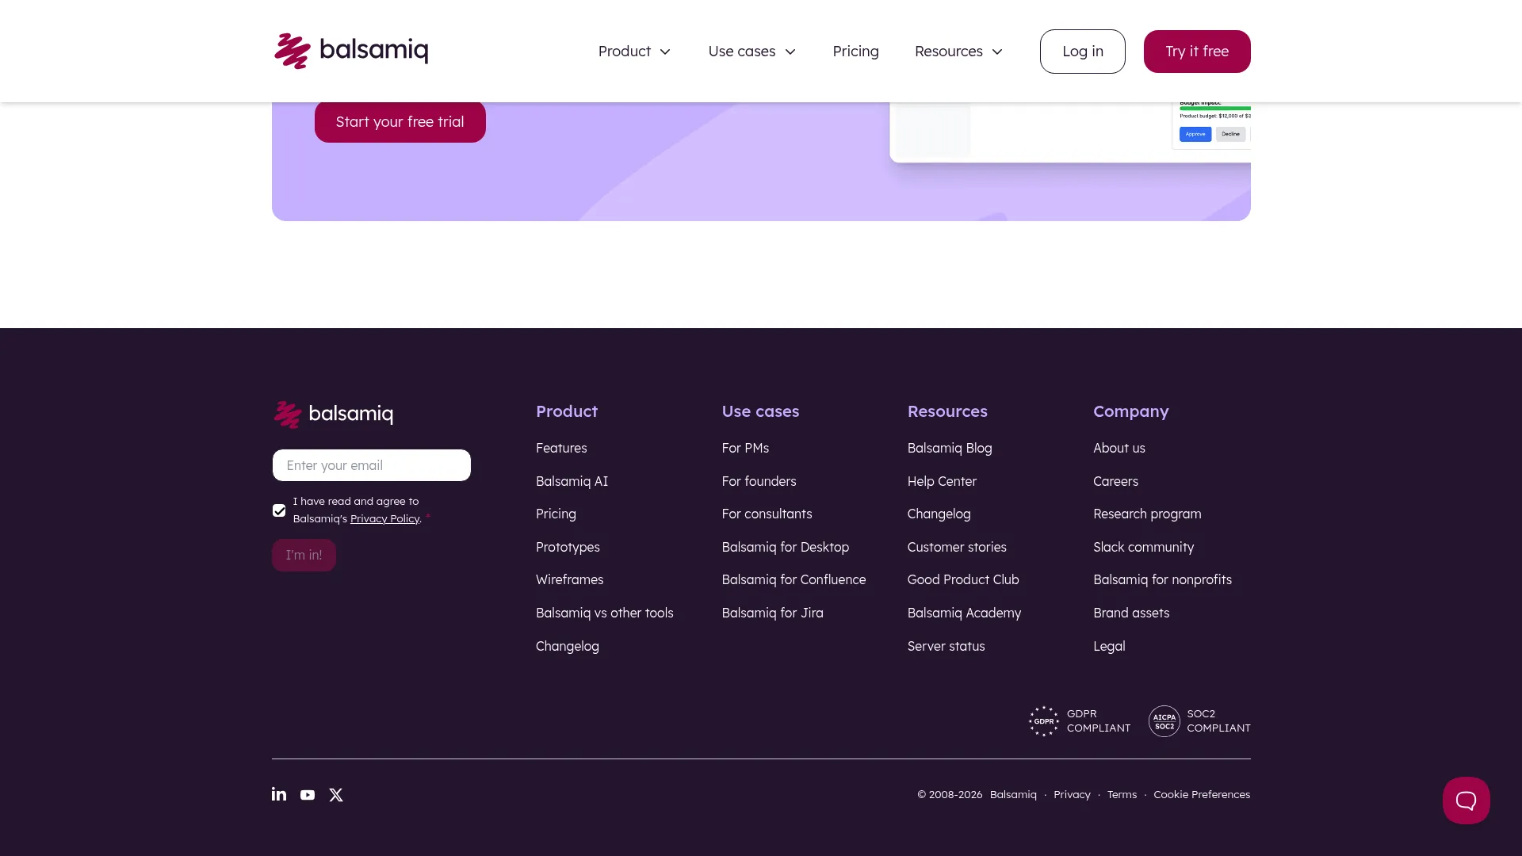Open the YouTube icon in the footer
Viewport: 1522px width, 856px height.
point(308,795)
